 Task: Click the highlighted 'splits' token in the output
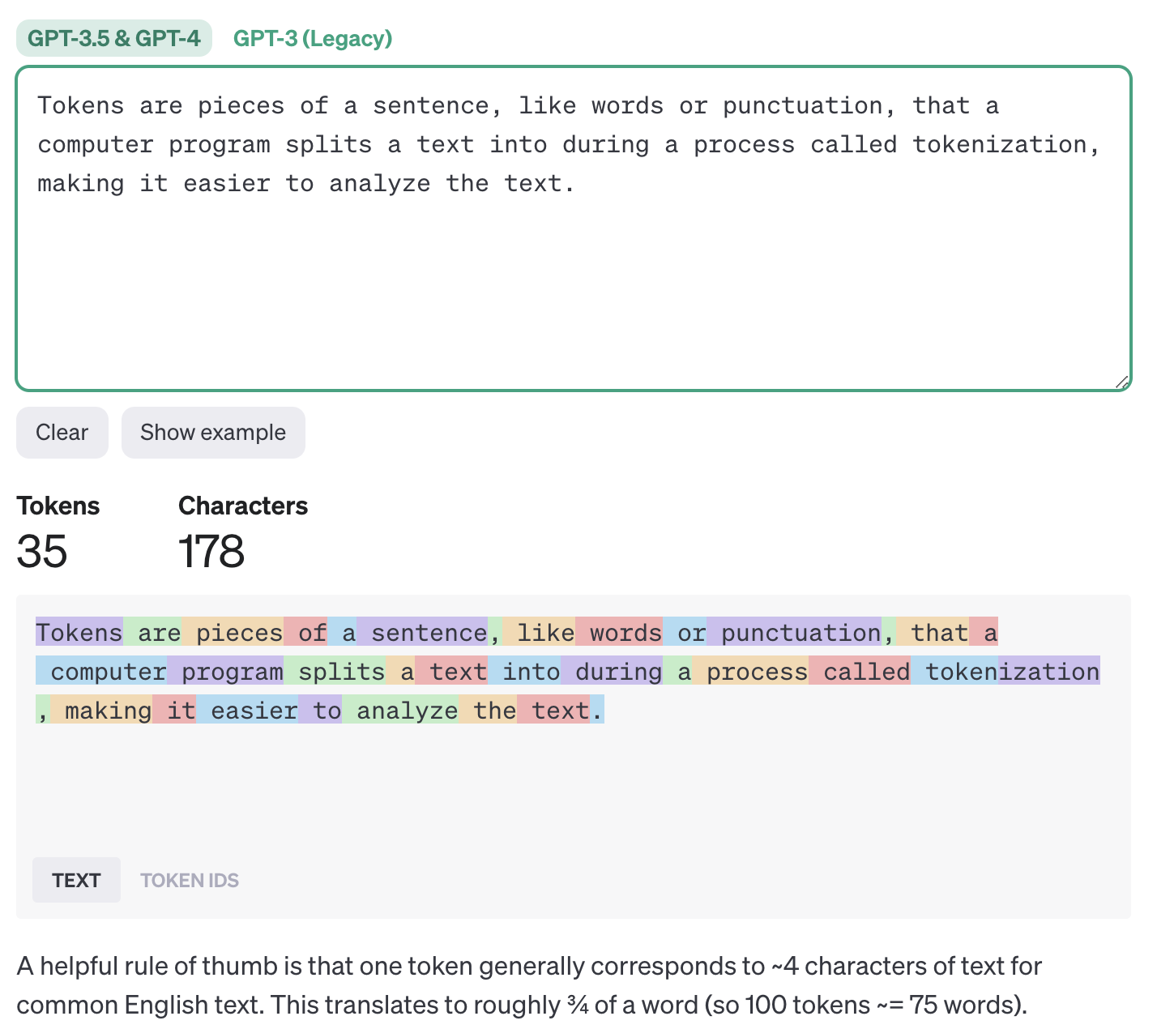click(x=335, y=672)
